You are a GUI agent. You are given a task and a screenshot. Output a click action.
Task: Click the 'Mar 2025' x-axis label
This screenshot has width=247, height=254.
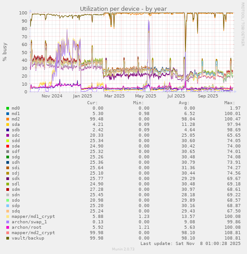click(x=114, y=96)
